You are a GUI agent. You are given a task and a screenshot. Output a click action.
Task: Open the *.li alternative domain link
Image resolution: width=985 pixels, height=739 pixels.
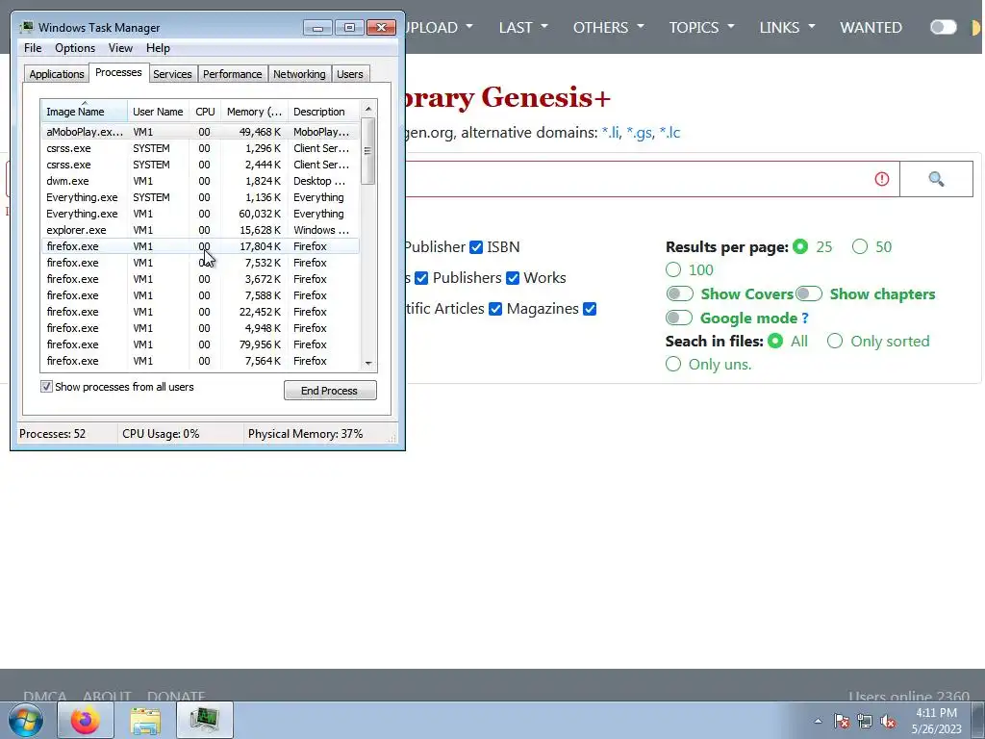tap(611, 133)
